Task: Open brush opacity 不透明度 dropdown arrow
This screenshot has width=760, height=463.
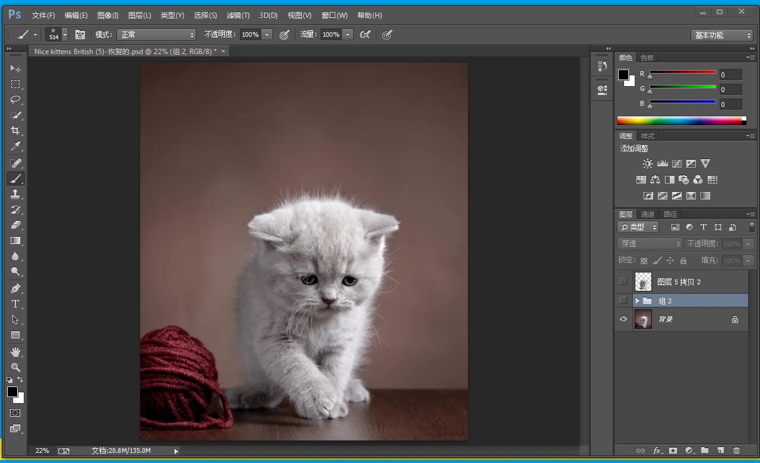Action: [x=267, y=34]
